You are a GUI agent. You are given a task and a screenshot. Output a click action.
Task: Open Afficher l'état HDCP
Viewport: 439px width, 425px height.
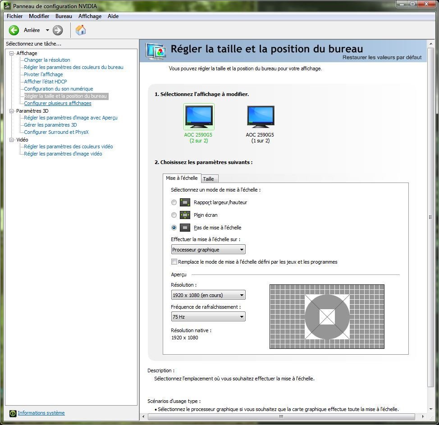(x=46, y=82)
